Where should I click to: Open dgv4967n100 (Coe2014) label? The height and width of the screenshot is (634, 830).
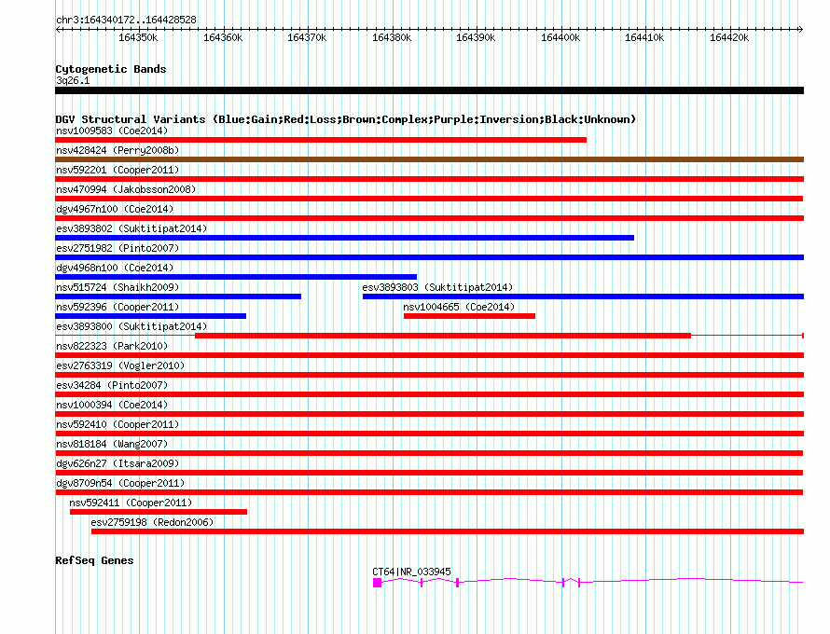pyautogui.click(x=115, y=209)
